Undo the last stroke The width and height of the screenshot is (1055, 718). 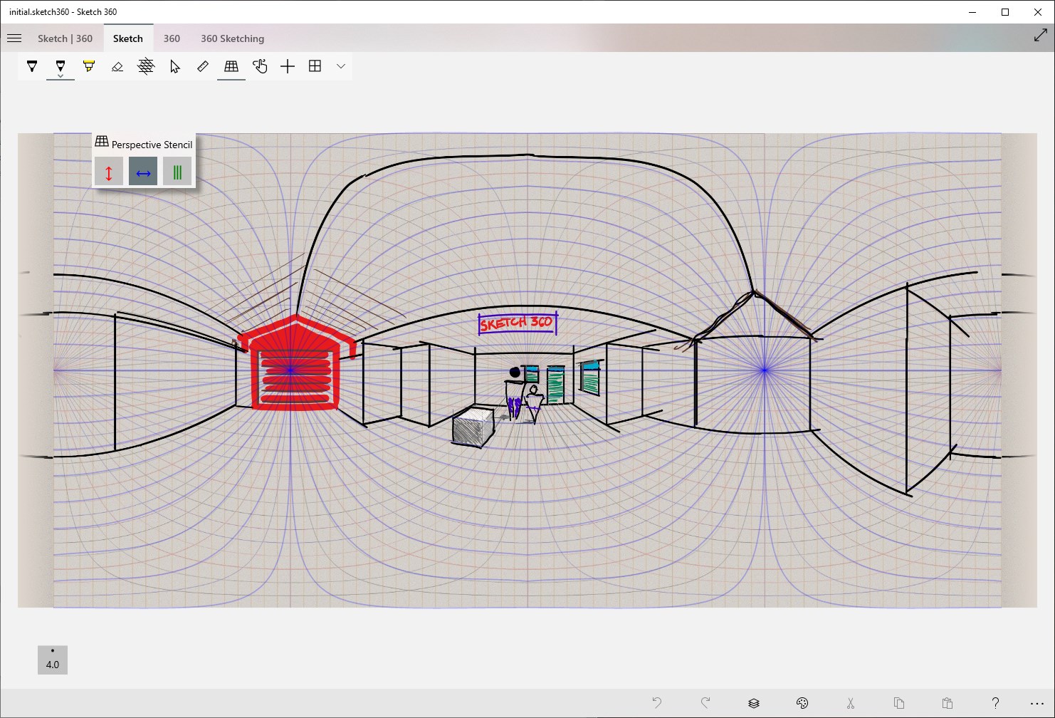click(656, 702)
